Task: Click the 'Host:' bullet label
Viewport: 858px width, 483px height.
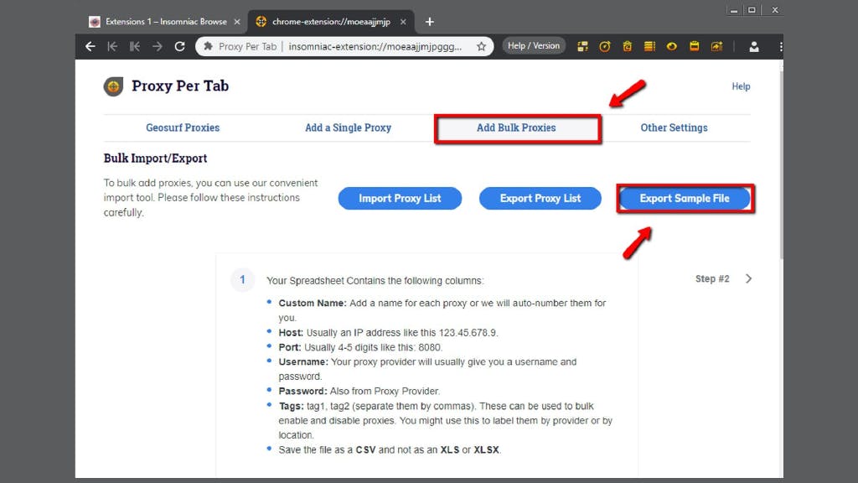Action: click(291, 332)
